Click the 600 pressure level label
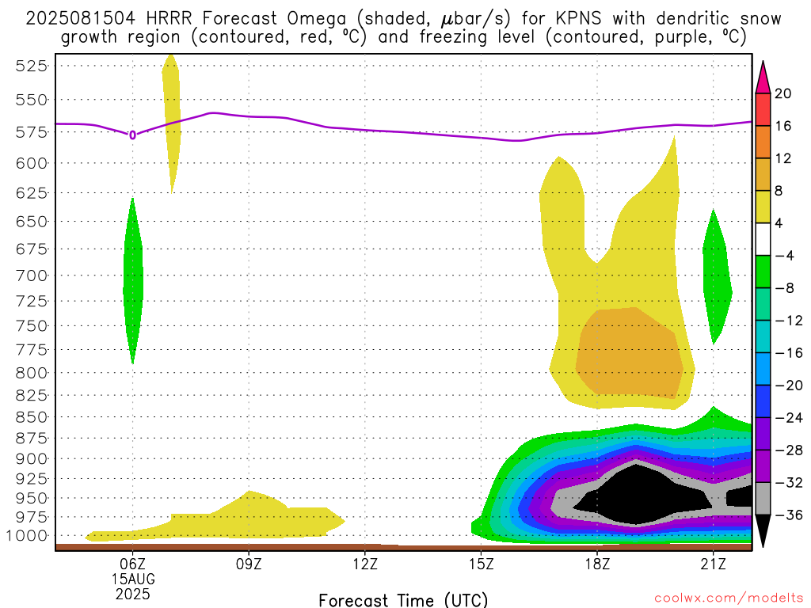Screen dimensions: 811x608 [31, 163]
